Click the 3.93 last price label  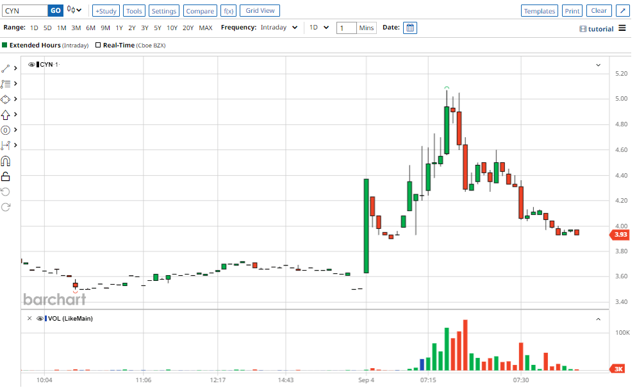pos(620,235)
